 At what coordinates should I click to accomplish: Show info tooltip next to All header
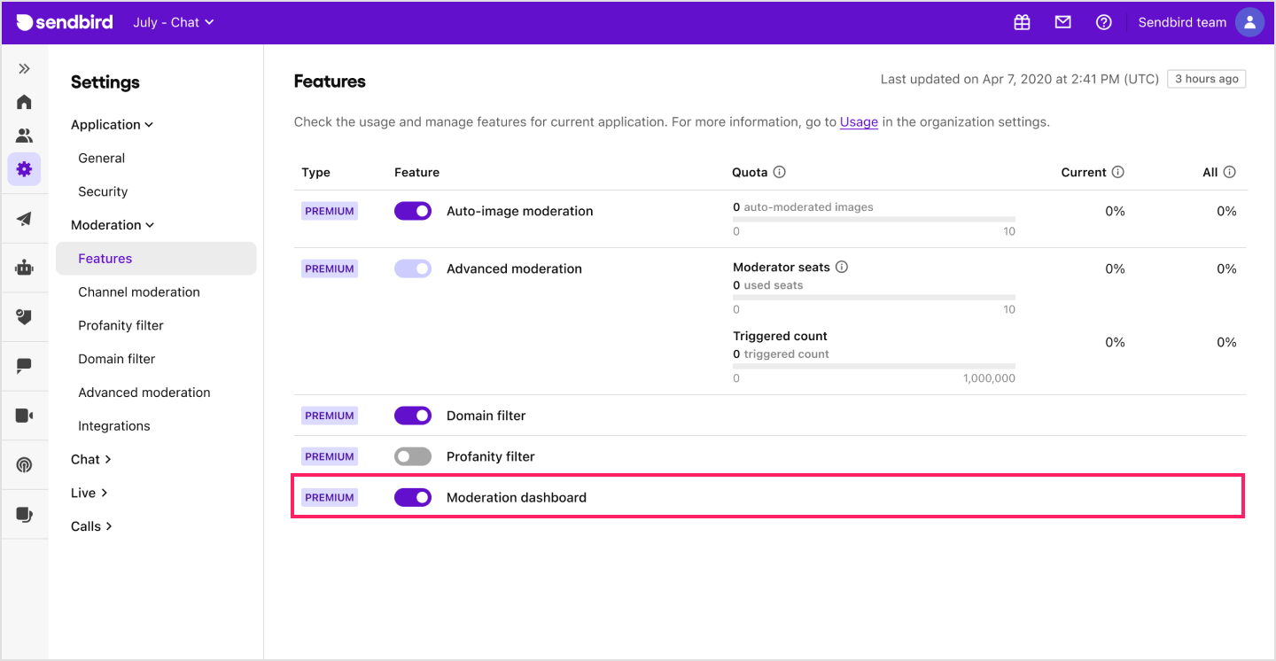pos(1229,172)
